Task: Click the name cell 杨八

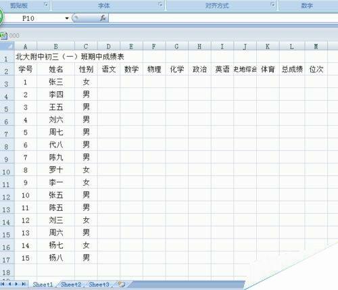Action: pos(56,258)
